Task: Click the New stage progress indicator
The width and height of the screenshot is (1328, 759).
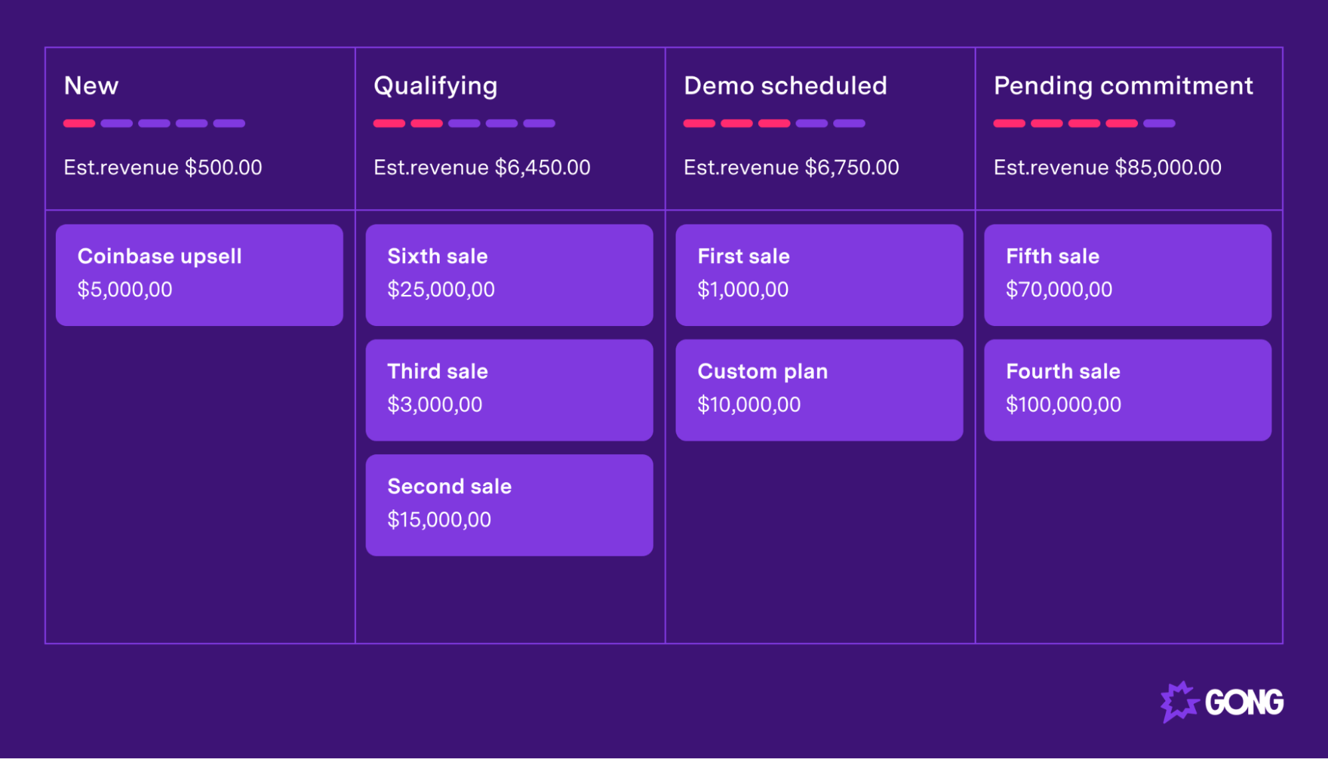Action: click(154, 124)
